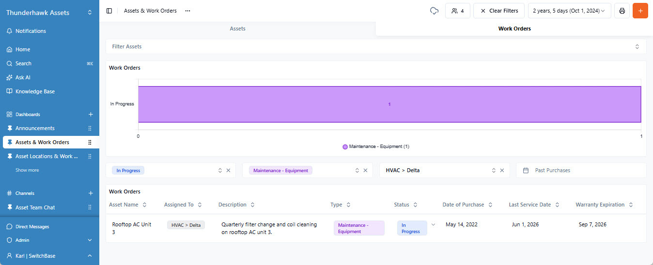The height and width of the screenshot is (265, 653).
Task: Click the quarterly filter change description text
Action: coord(269,228)
